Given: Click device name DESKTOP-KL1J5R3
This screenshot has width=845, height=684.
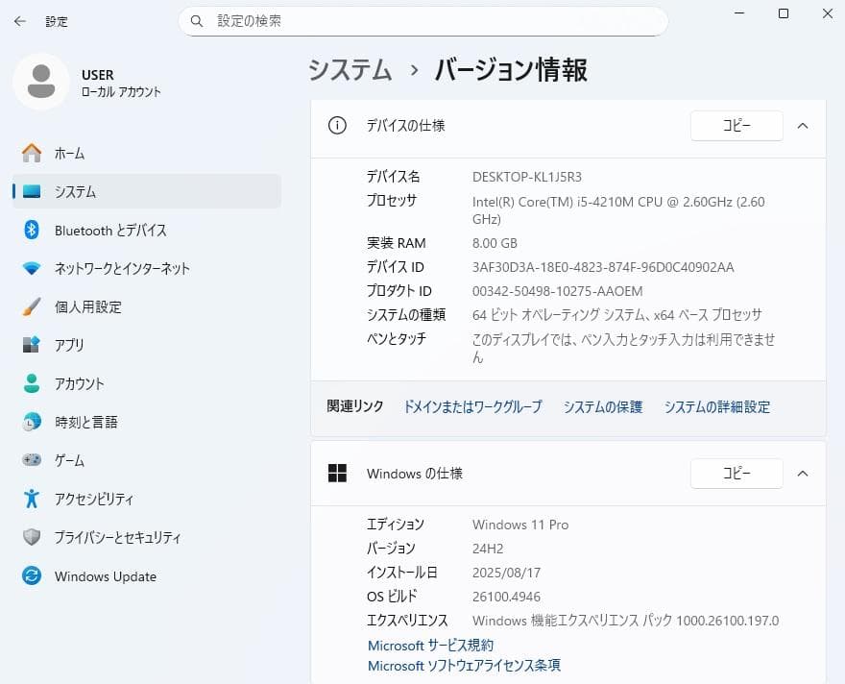Looking at the screenshot, I should point(527,177).
